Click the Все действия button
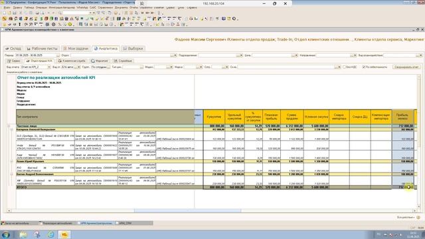The width and height of the screenshot is (425, 239). 406,217
